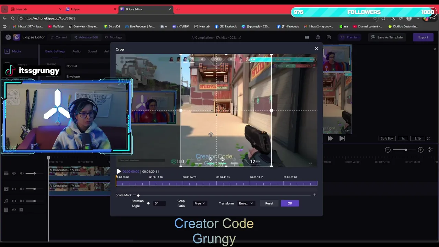Open the Transform Envelope dropdown in Crop
The image size is (439, 247).
[246, 203]
